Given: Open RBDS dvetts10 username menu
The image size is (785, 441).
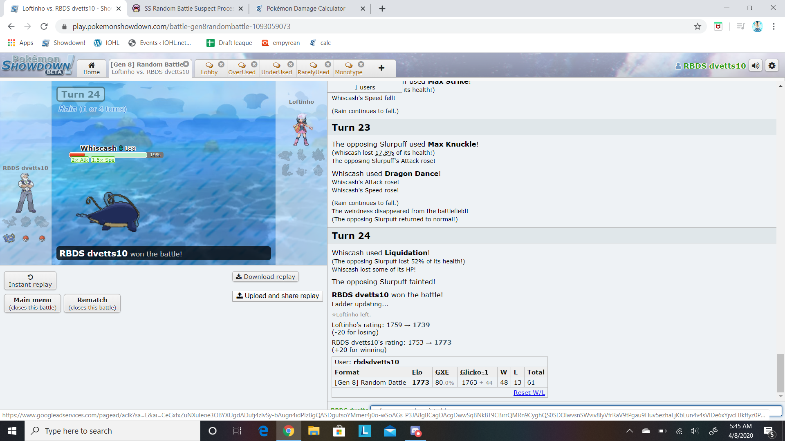Looking at the screenshot, I should pyautogui.click(x=711, y=66).
